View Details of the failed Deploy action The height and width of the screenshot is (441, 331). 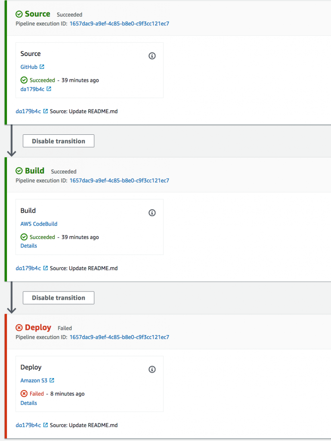point(28,403)
